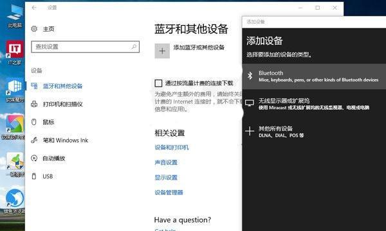
Task: Open 显示设置 link
Action: click(166, 177)
